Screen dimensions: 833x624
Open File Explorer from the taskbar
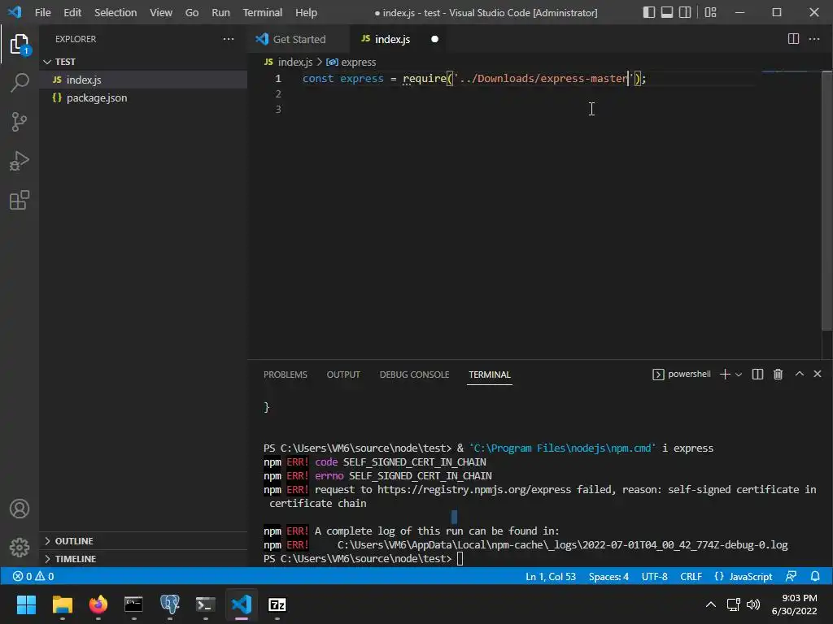pos(62,604)
